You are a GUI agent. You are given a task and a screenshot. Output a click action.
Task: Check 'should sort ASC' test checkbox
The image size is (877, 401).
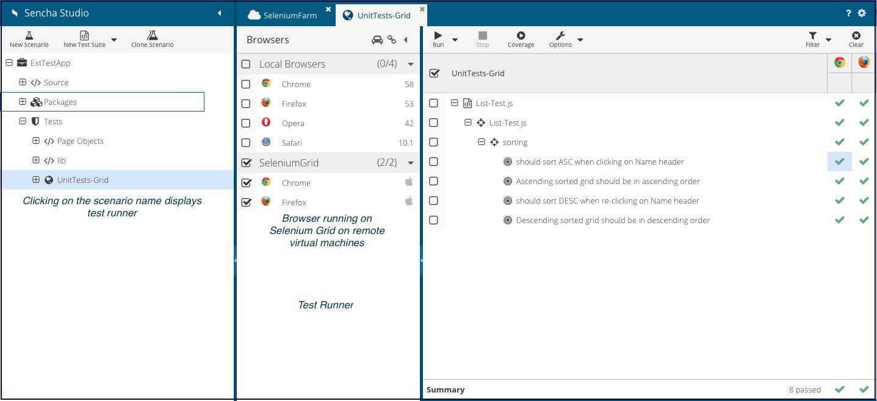click(x=433, y=161)
